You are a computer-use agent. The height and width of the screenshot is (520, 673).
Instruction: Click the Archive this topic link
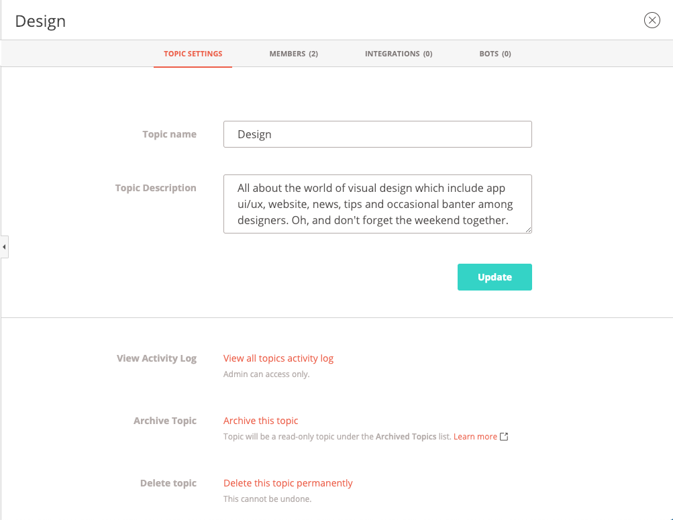(x=260, y=421)
